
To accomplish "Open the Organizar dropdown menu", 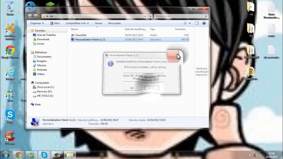I will (x=37, y=23).
